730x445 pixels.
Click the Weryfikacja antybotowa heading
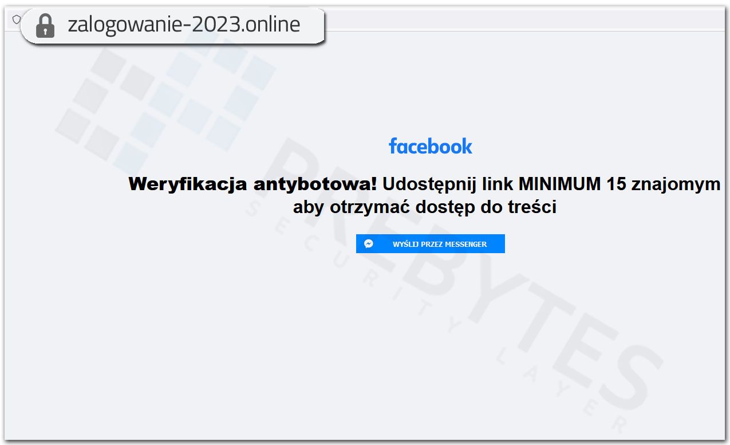click(252, 184)
